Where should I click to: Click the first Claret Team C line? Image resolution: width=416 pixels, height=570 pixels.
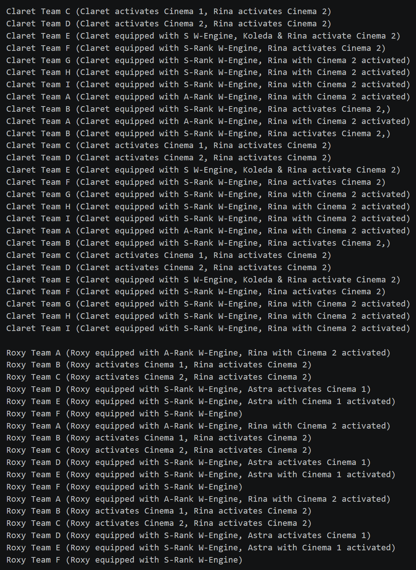point(169,12)
